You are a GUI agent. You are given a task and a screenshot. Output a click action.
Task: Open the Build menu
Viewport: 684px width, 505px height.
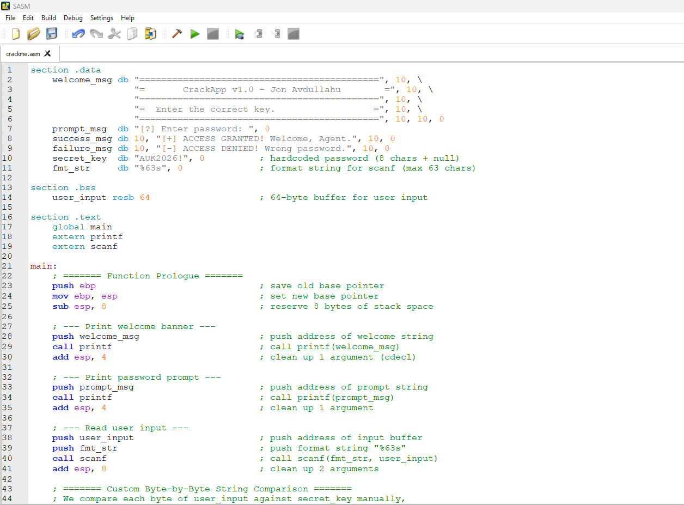[x=48, y=18]
